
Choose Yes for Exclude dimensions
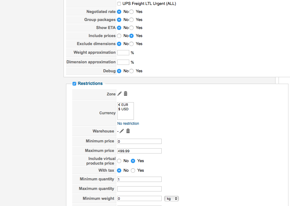click(x=132, y=44)
